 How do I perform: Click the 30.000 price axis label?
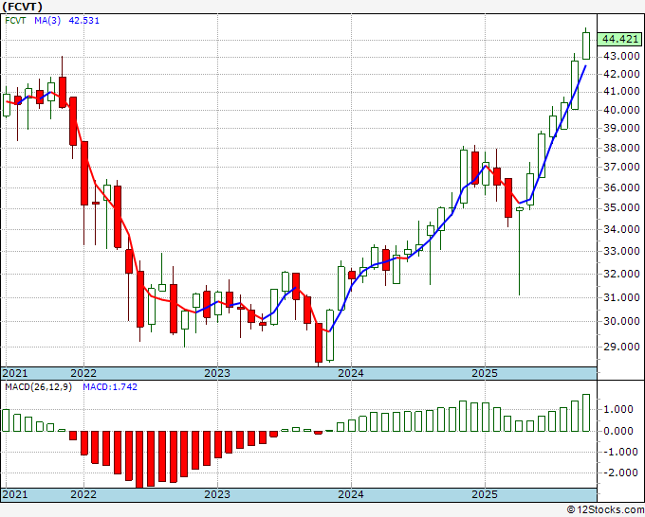tap(621, 321)
